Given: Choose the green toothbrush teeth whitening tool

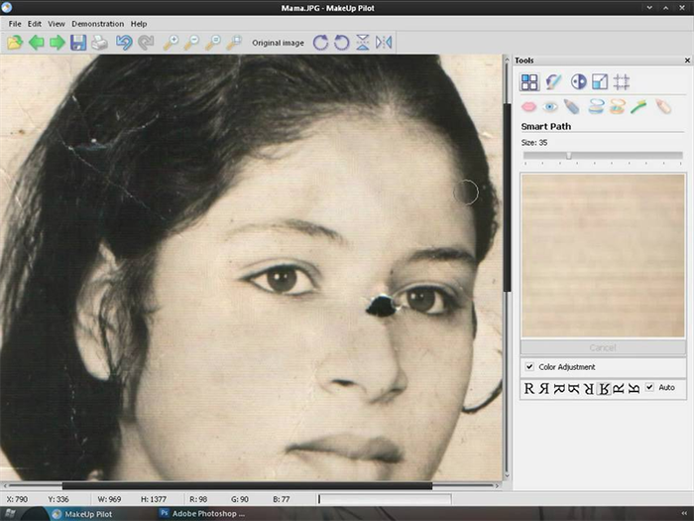Looking at the screenshot, I should pos(638,106).
